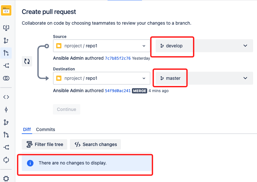The width and height of the screenshot is (257, 182).
Task: Expand the Source repository nproject / repo1 dropdown
Action: click(102, 46)
